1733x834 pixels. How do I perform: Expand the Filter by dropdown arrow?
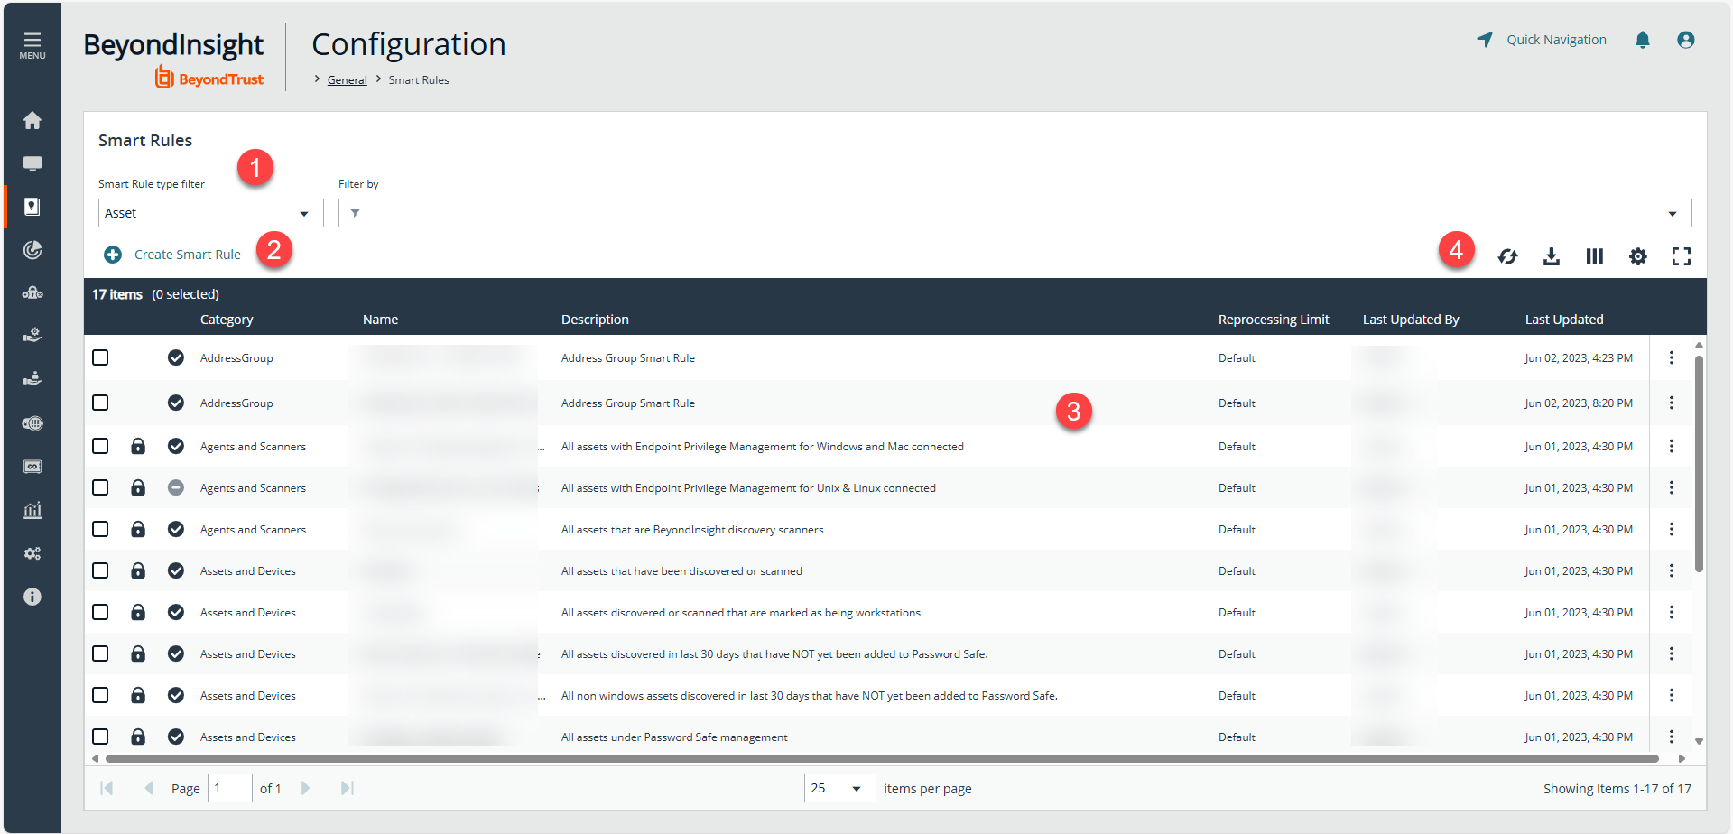pyautogui.click(x=1673, y=214)
